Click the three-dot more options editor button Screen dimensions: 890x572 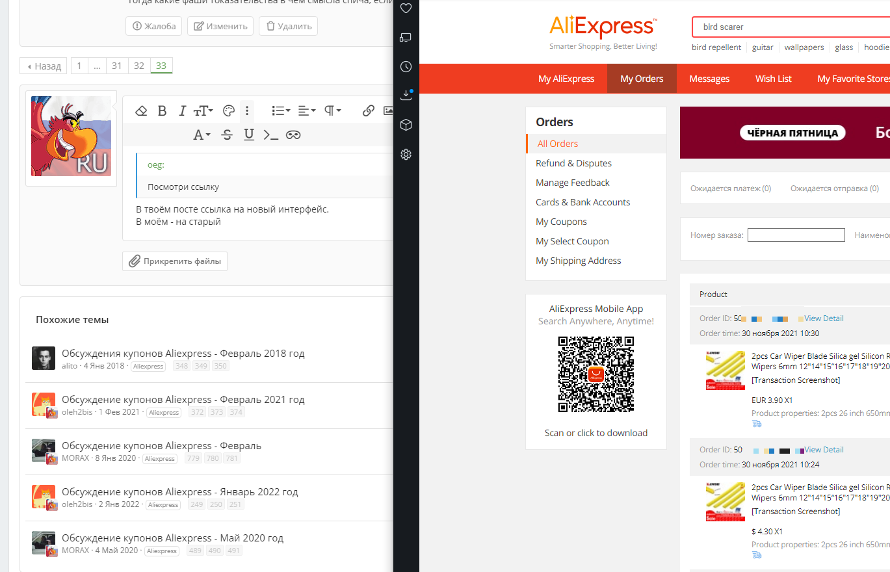(247, 110)
